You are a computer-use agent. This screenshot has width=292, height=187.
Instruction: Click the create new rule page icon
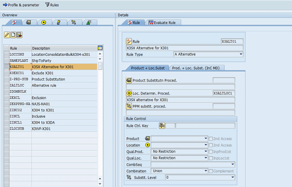13,35
